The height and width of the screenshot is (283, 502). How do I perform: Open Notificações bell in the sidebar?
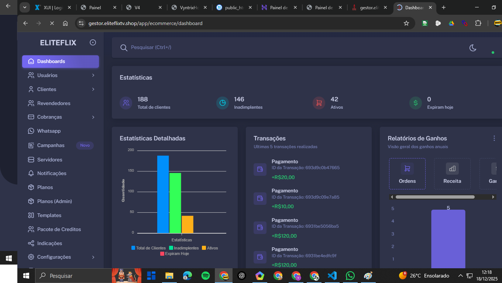click(31, 174)
